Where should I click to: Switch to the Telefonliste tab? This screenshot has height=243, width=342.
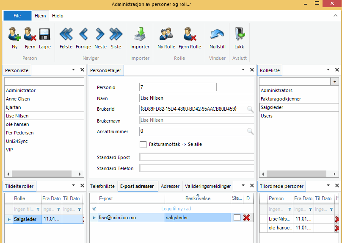pos(102,186)
